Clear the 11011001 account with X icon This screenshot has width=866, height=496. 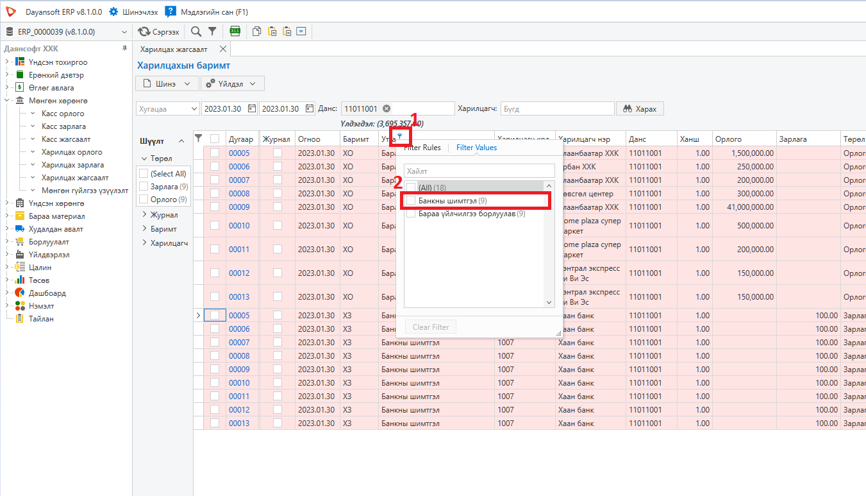(x=387, y=108)
